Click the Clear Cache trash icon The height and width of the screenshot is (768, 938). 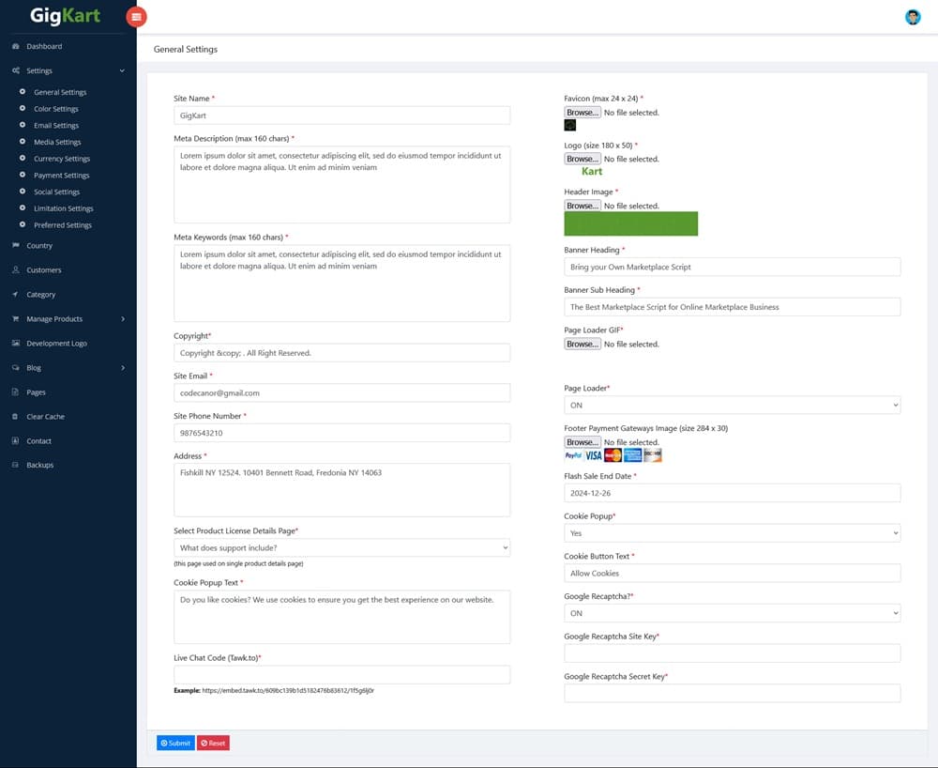point(16,417)
